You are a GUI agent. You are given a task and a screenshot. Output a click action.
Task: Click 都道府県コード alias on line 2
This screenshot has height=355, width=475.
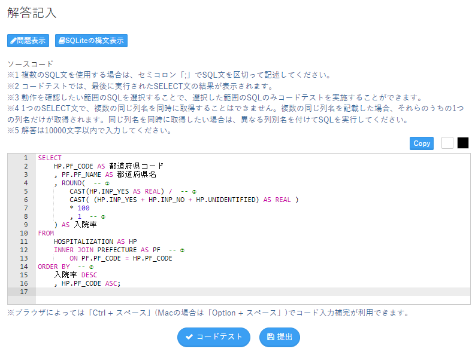[x=137, y=166]
